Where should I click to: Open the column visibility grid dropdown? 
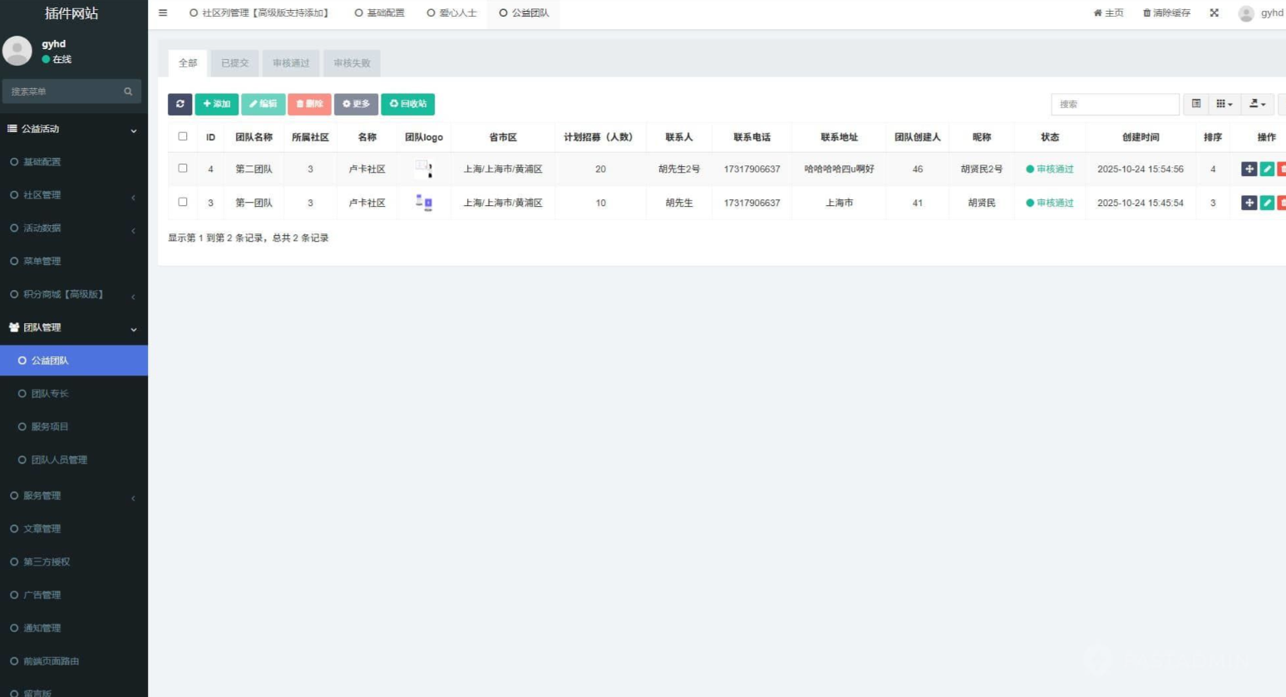click(1224, 104)
